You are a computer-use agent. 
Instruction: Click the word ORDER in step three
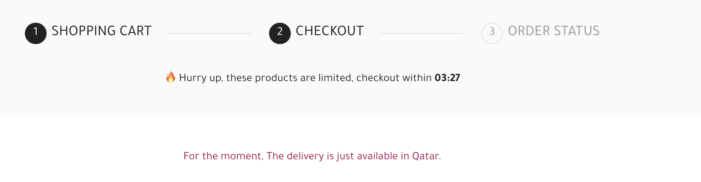click(529, 31)
